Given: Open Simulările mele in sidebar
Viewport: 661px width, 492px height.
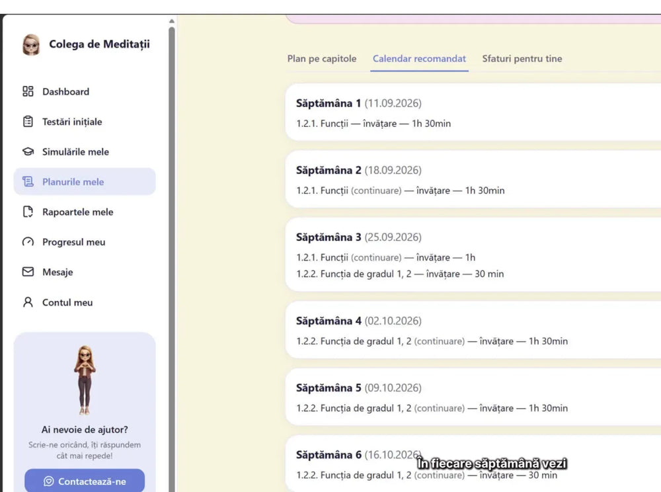Looking at the screenshot, I should [x=85, y=152].
